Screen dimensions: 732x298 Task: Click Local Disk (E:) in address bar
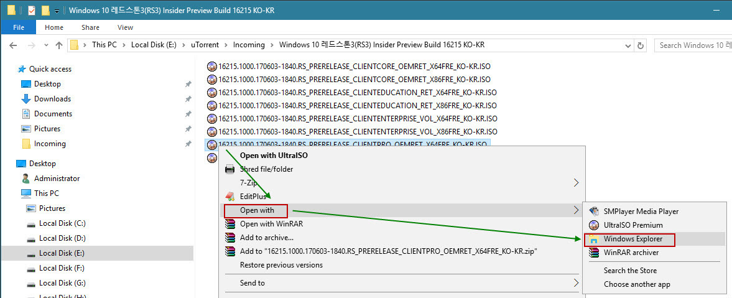coord(154,45)
